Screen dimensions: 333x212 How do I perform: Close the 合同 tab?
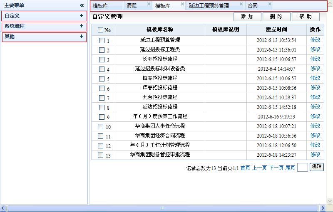click(270, 4)
